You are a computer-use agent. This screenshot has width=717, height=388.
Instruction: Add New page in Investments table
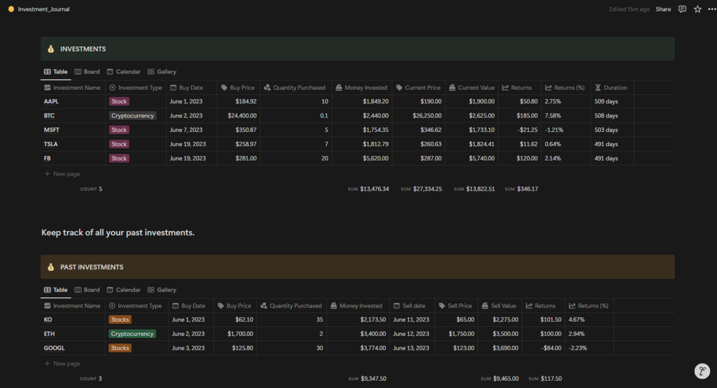[62, 173]
